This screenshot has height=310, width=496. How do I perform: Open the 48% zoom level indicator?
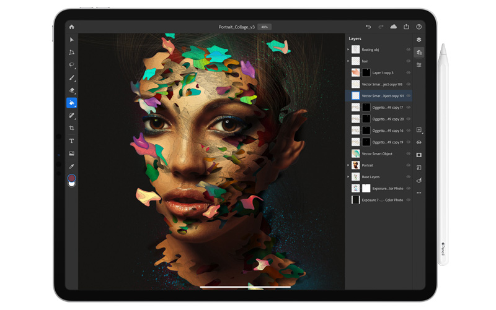pyautogui.click(x=265, y=27)
